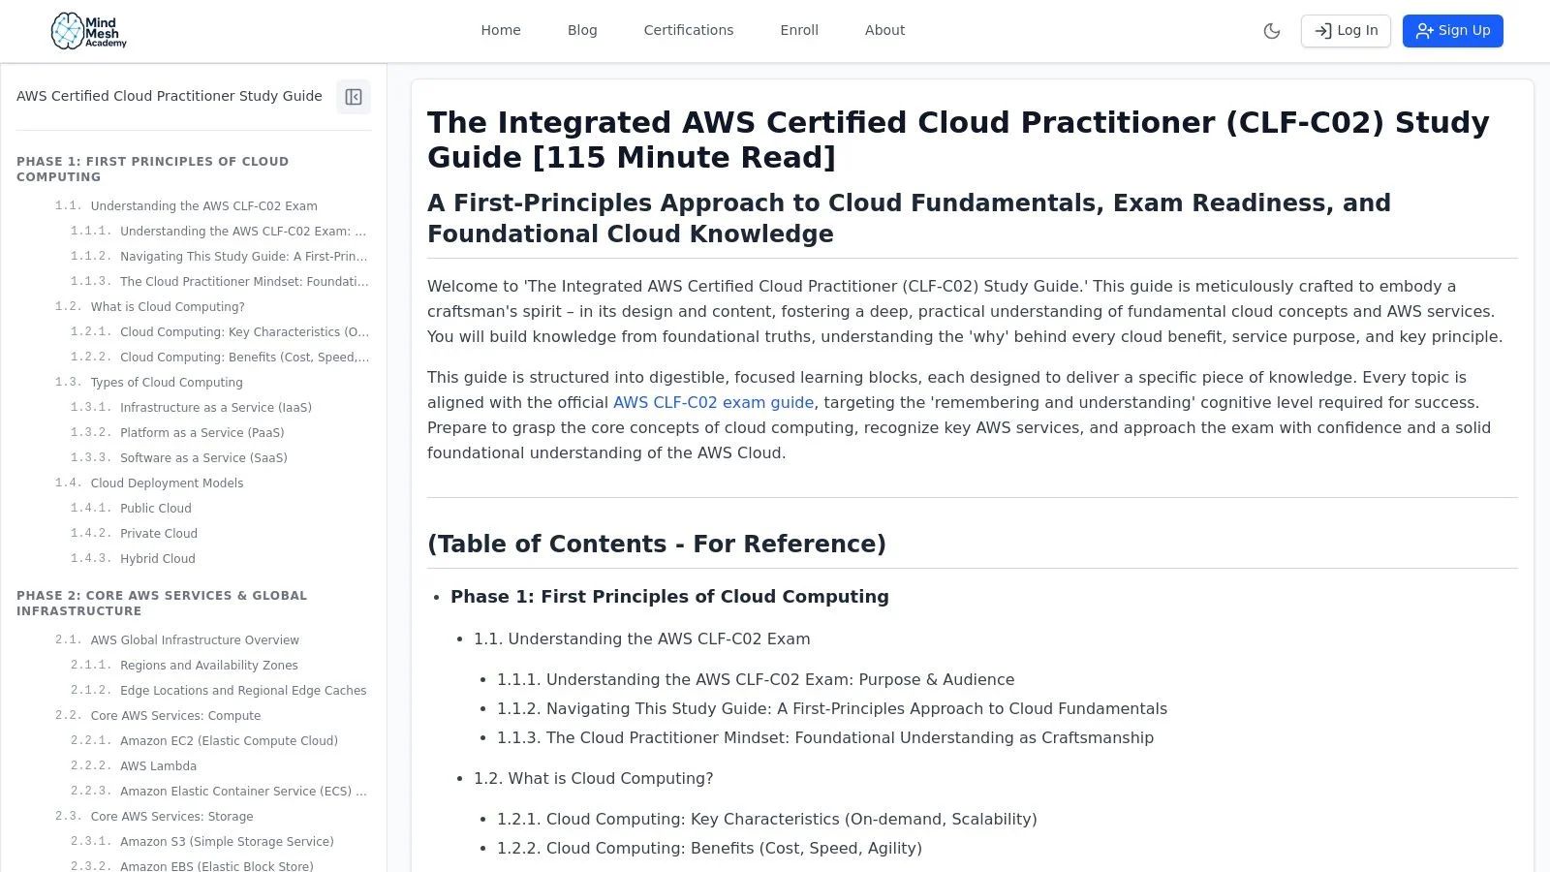The height and width of the screenshot is (872, 1550).
Task: Select sidebar 2.3 Core AWS Services: Storage
Action: [x=171, y=817]
